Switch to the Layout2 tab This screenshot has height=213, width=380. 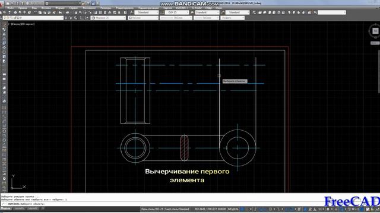click(x=33, y=208)
